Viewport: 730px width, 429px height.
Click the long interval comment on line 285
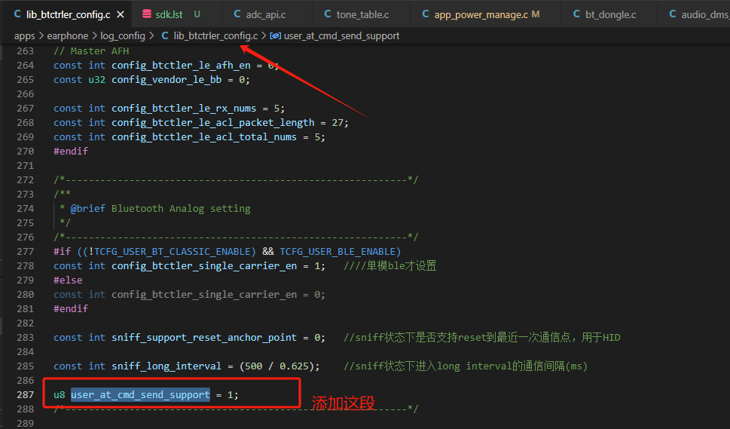click(x=466, y=366)
